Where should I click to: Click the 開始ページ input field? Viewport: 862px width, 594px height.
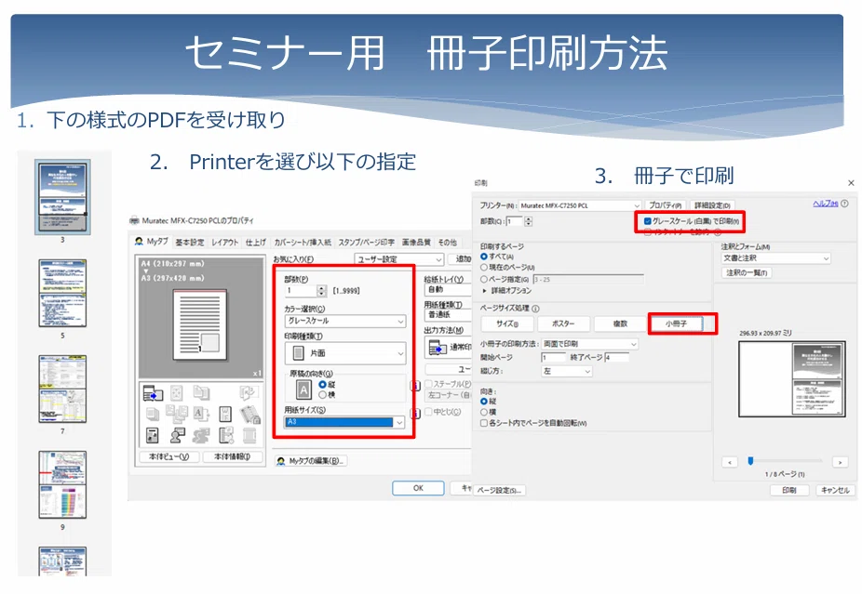point(554,357)
